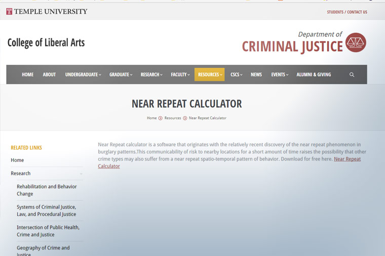Open Home under Related Links
Image resolution: width=385 pixels, height=256 pixels.
[17, 160]
